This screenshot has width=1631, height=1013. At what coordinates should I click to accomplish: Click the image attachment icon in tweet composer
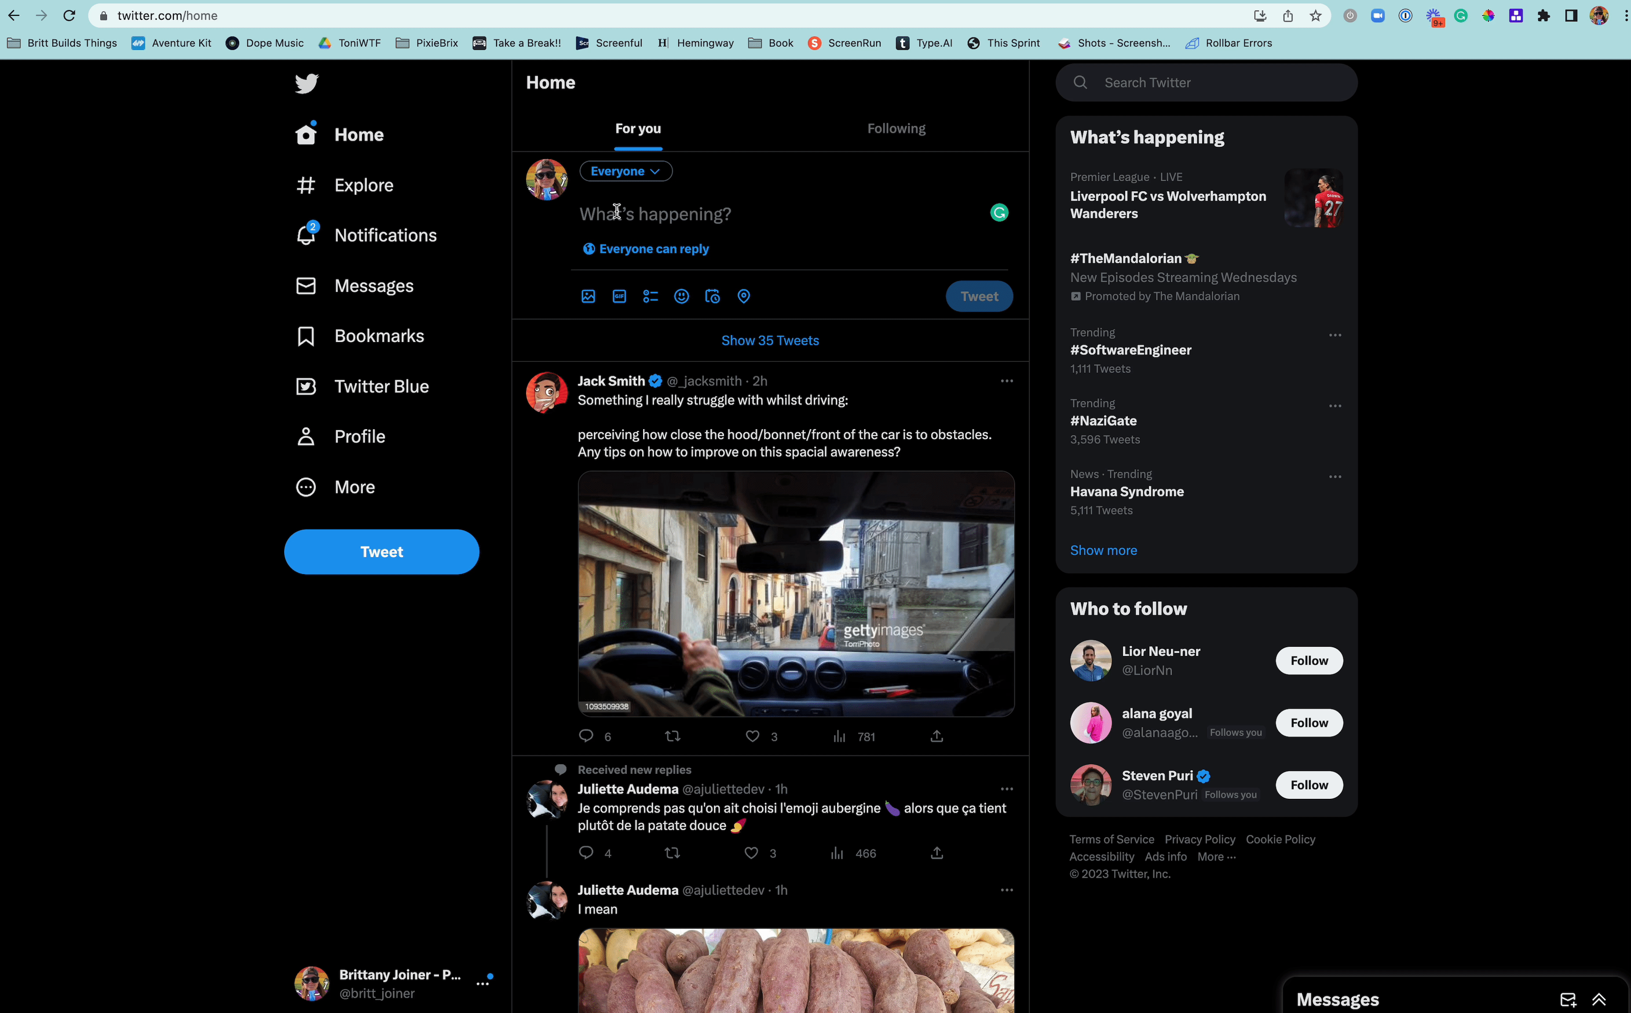(589, 296)
